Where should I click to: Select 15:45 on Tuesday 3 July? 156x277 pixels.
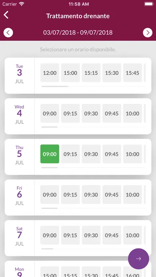point(133,73)
